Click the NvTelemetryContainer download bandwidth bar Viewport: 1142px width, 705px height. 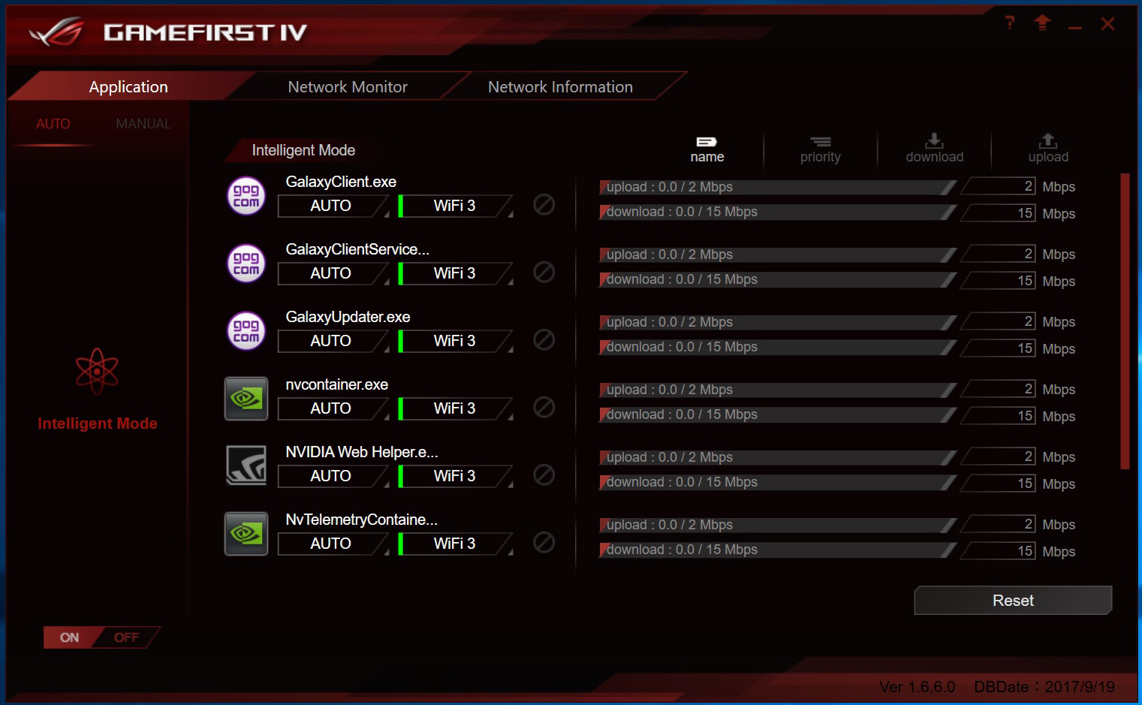(x=778, y=550)
